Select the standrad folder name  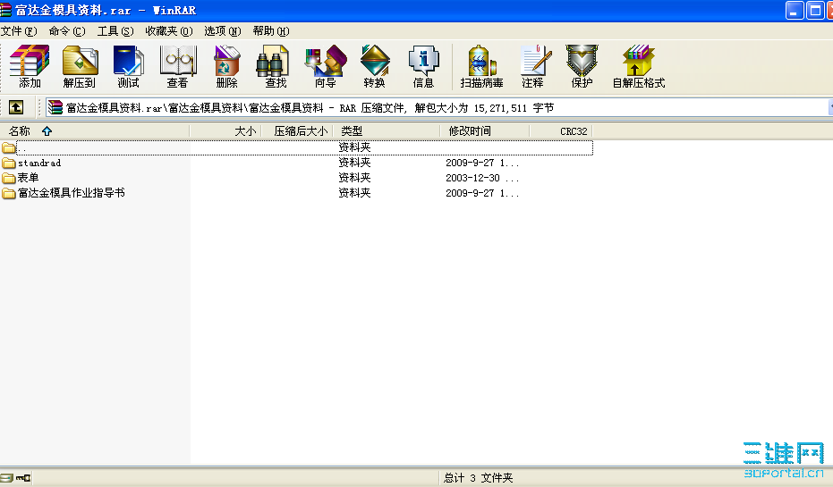39,163
